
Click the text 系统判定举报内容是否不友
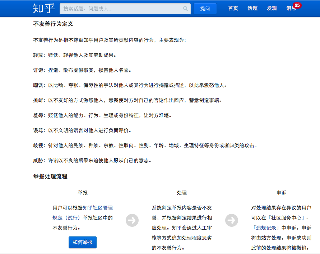click(x=182, y=208)
